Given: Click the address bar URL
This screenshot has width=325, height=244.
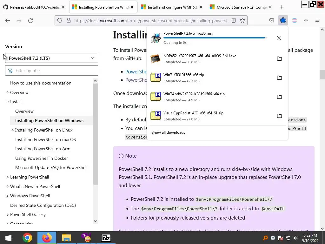Looking at the screenshot, I should pos(151,21).
